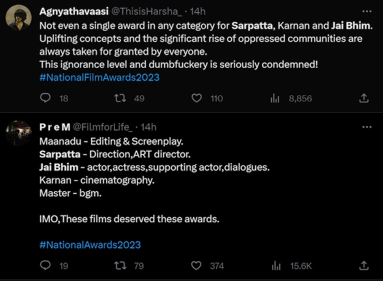This screenshot has width=383, height=281.
Task: Like the tweet by Agnyathavaasi
Action: tap(197, 98)
